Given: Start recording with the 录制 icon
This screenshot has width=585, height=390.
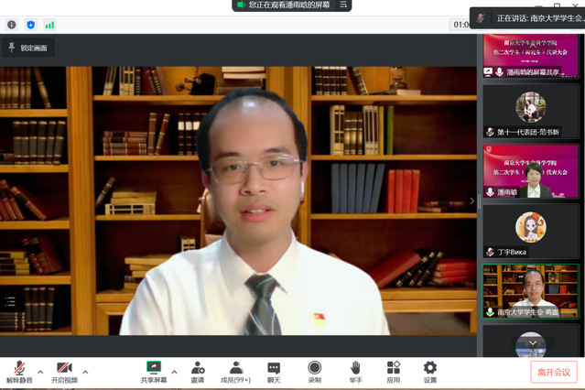Looking at the screenshot, I should (x=314, y=371).
